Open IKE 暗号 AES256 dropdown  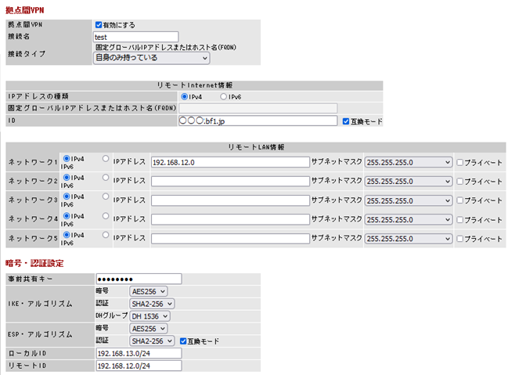point(149,291)
